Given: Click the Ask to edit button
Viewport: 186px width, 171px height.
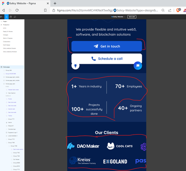Looking at the screenshot, I should point(132,17).
